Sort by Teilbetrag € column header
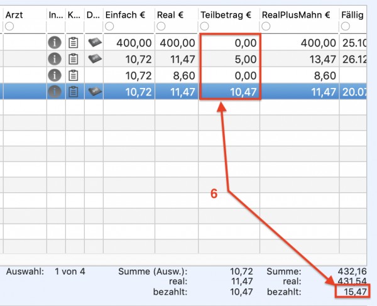 226,15
